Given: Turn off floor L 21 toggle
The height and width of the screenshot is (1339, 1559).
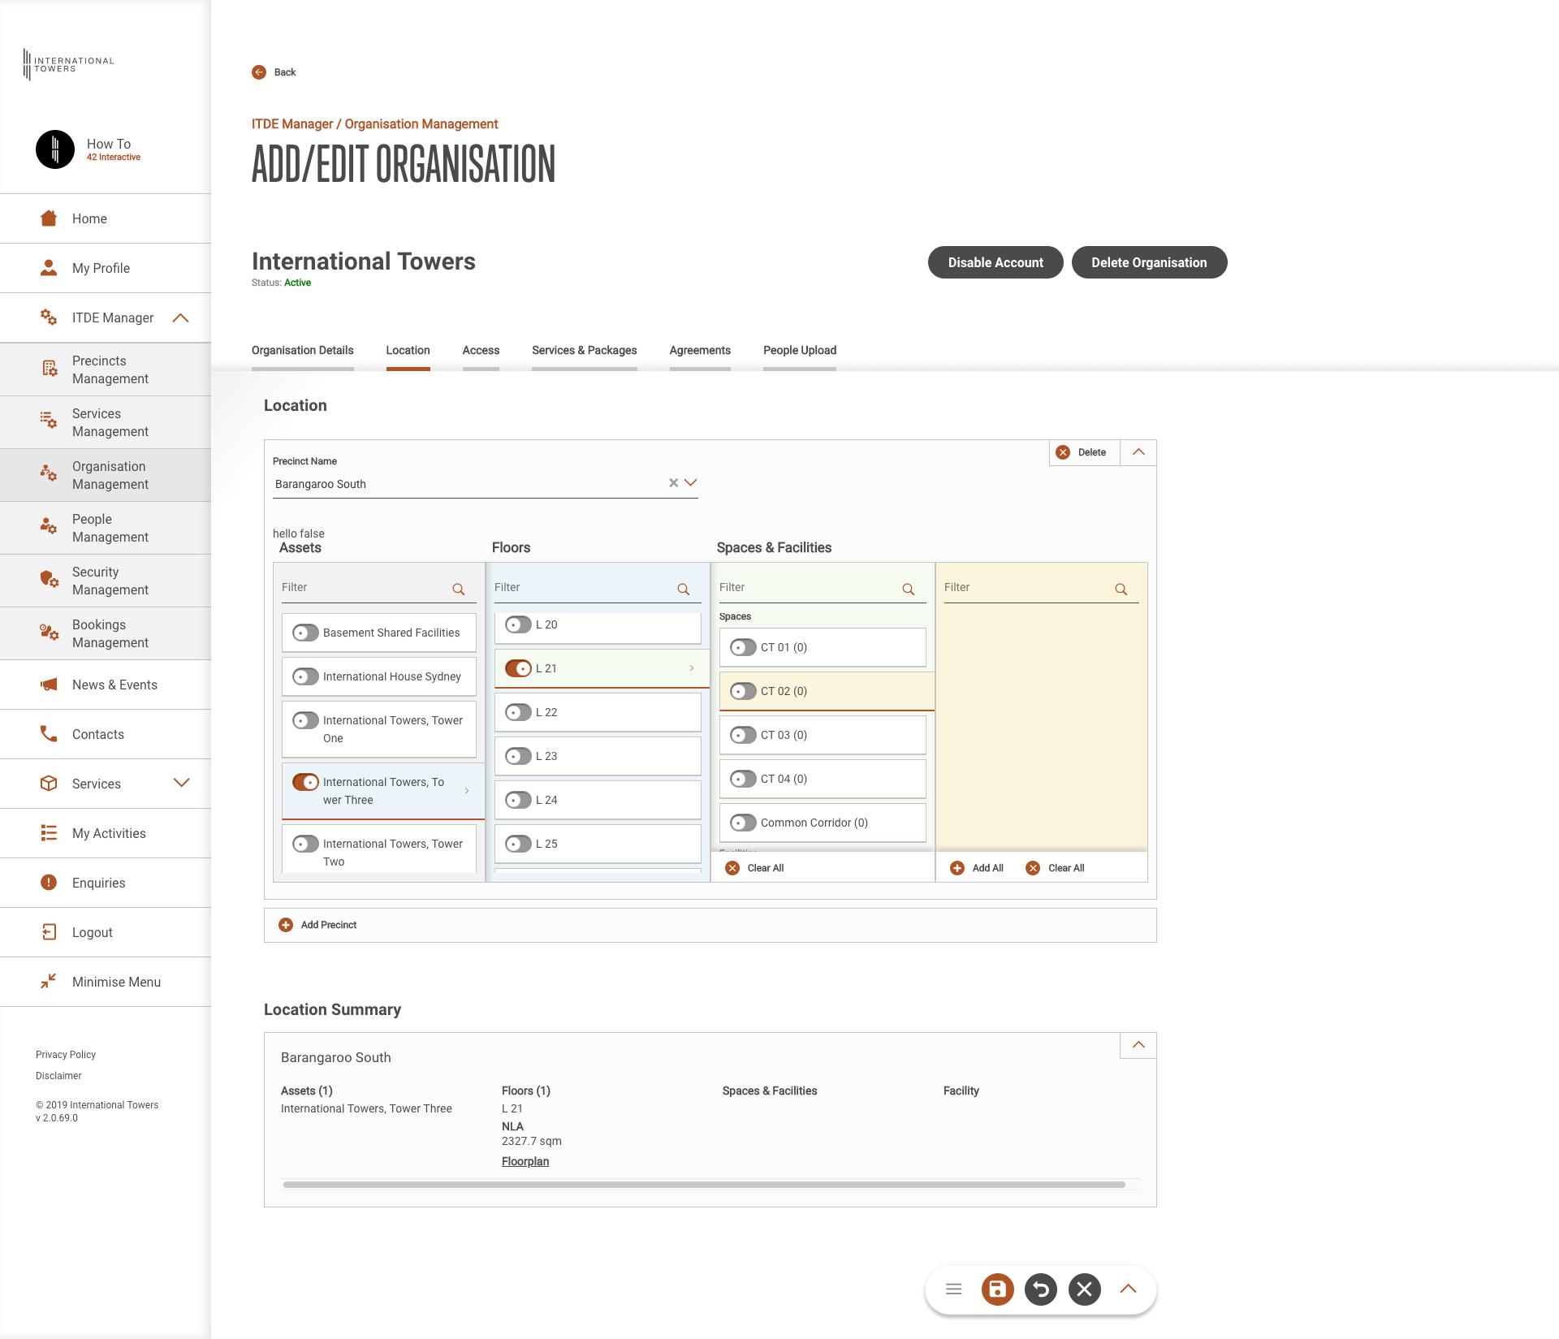Looking at the screenshot, I should coord(518,668).
